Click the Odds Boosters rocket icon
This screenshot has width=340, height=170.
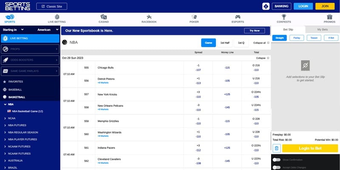(x=6, y=60)
